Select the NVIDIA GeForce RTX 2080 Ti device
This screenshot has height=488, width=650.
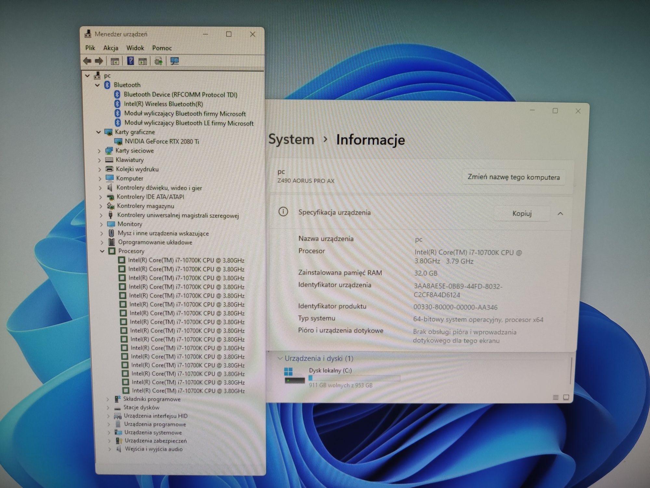coord(162,142)
